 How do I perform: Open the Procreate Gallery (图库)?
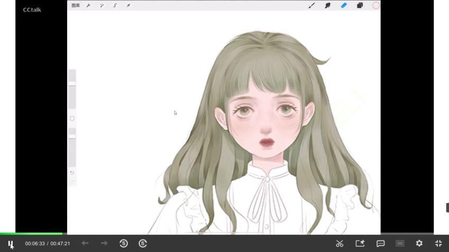coord(76,5)
